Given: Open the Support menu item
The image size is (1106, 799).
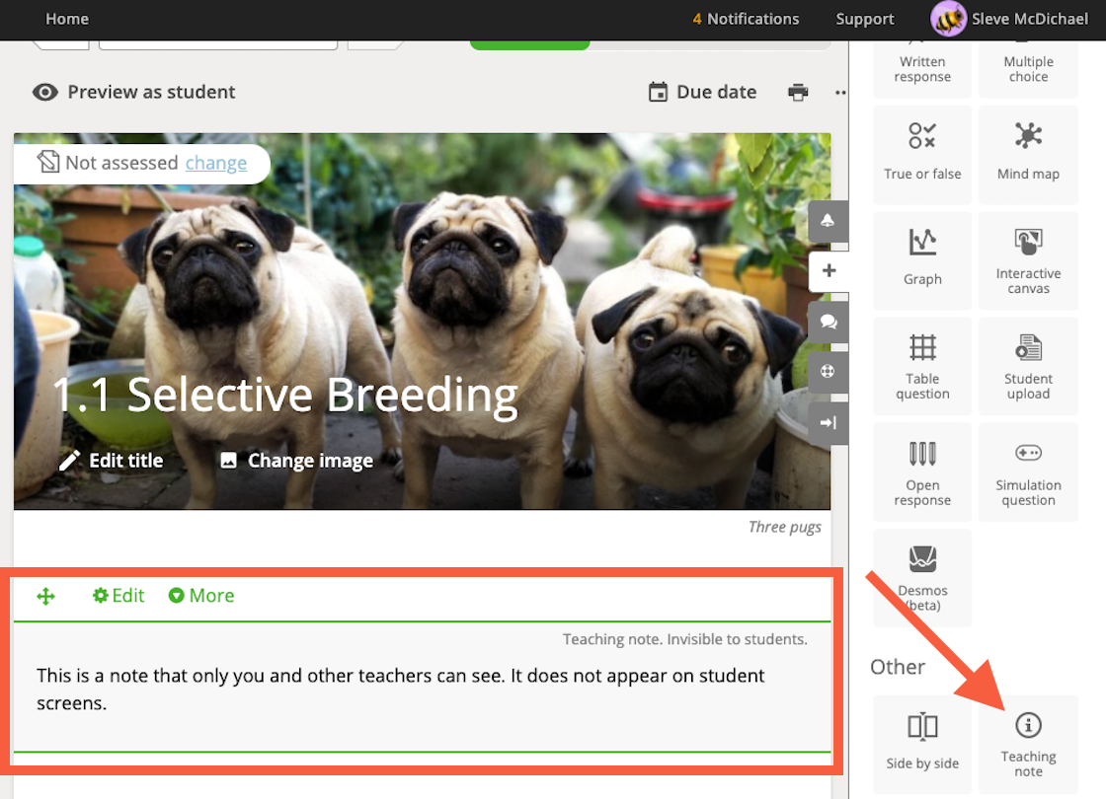Looking at the screenshot, I should [865, 19].
